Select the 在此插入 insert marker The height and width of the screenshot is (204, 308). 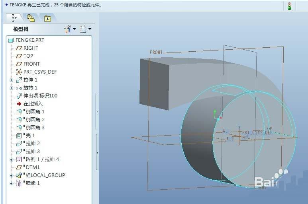(x=33, y=104)
